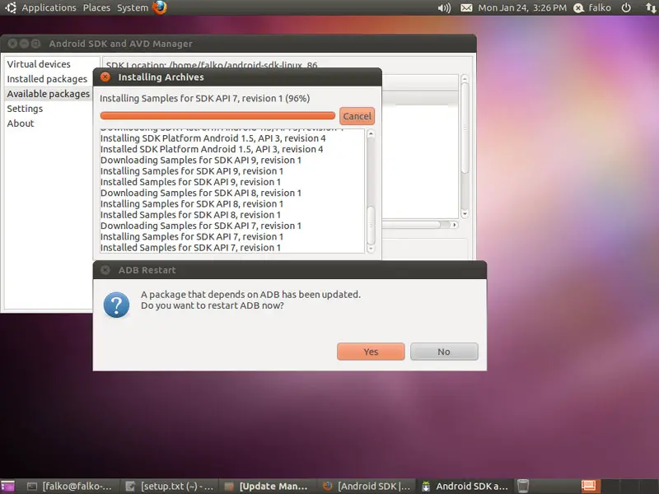Open the falko user status menu

[592, 7]
